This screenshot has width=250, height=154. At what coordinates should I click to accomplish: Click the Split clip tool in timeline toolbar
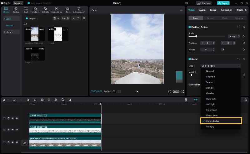tap(28, 100)
